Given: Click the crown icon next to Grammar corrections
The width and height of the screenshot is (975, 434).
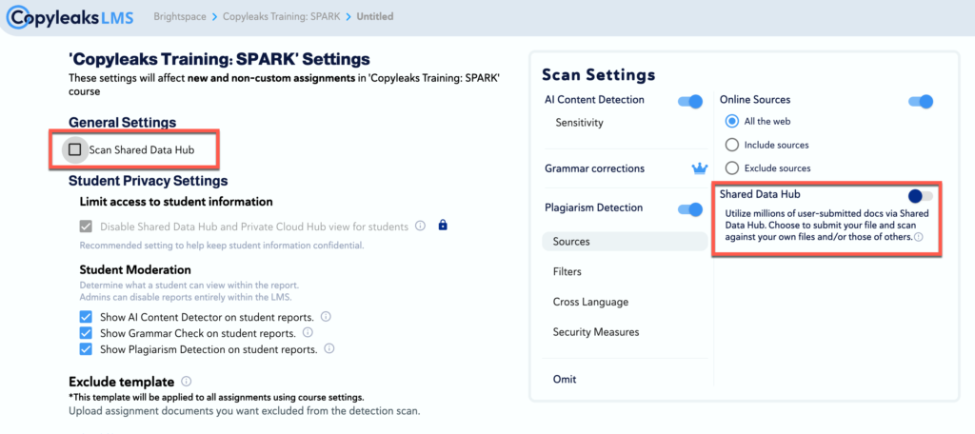Looking at the screenshot, I should (700, 168).
